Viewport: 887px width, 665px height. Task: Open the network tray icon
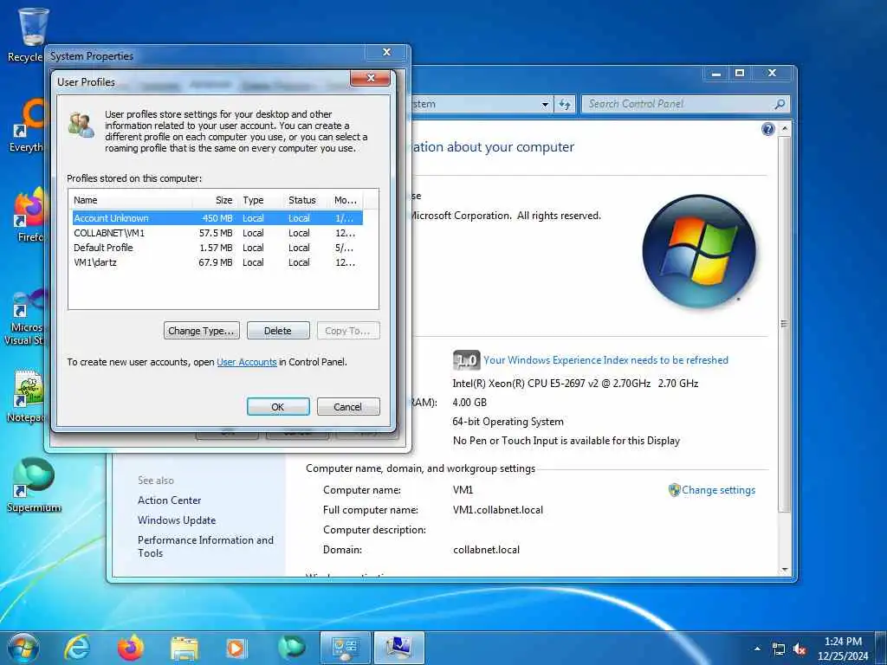[779, 649]
